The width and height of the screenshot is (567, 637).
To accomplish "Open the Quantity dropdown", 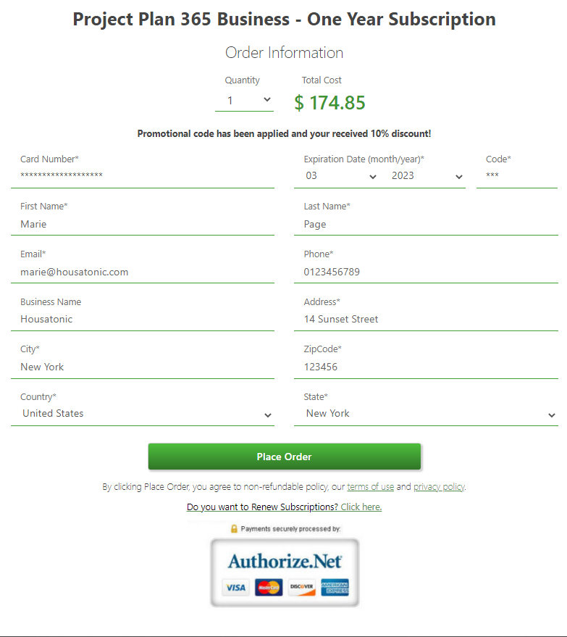I will click(x=244, y=100).
